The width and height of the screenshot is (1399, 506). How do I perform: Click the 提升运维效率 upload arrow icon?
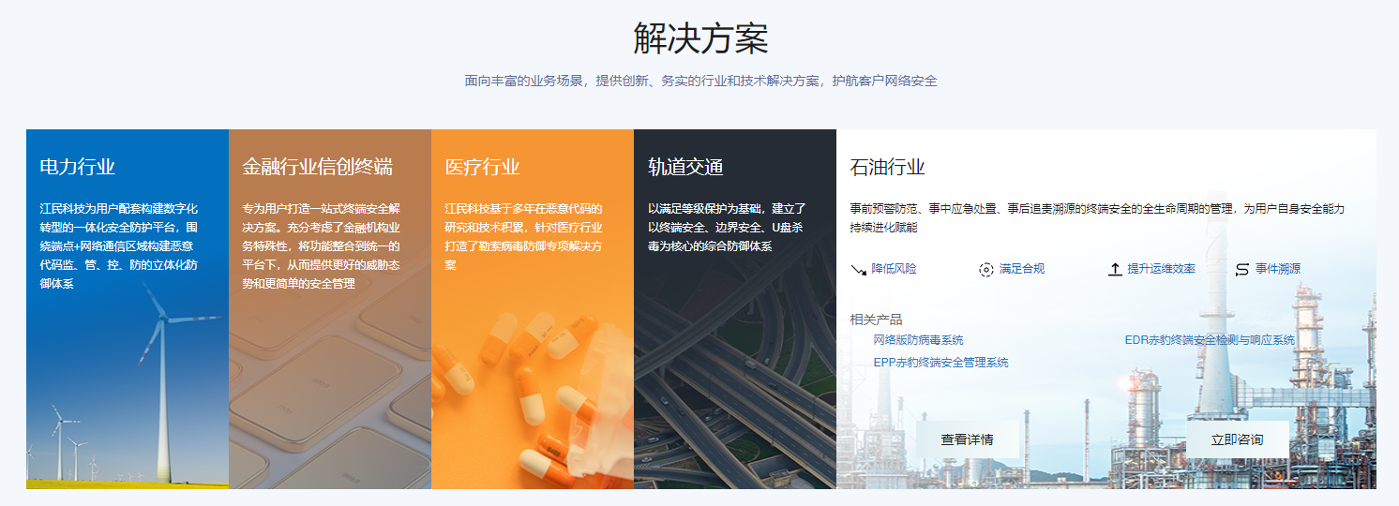click(1115, 270)
